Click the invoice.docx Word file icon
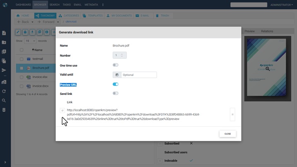This screenshot has height=167, width=297. point(29,86)
